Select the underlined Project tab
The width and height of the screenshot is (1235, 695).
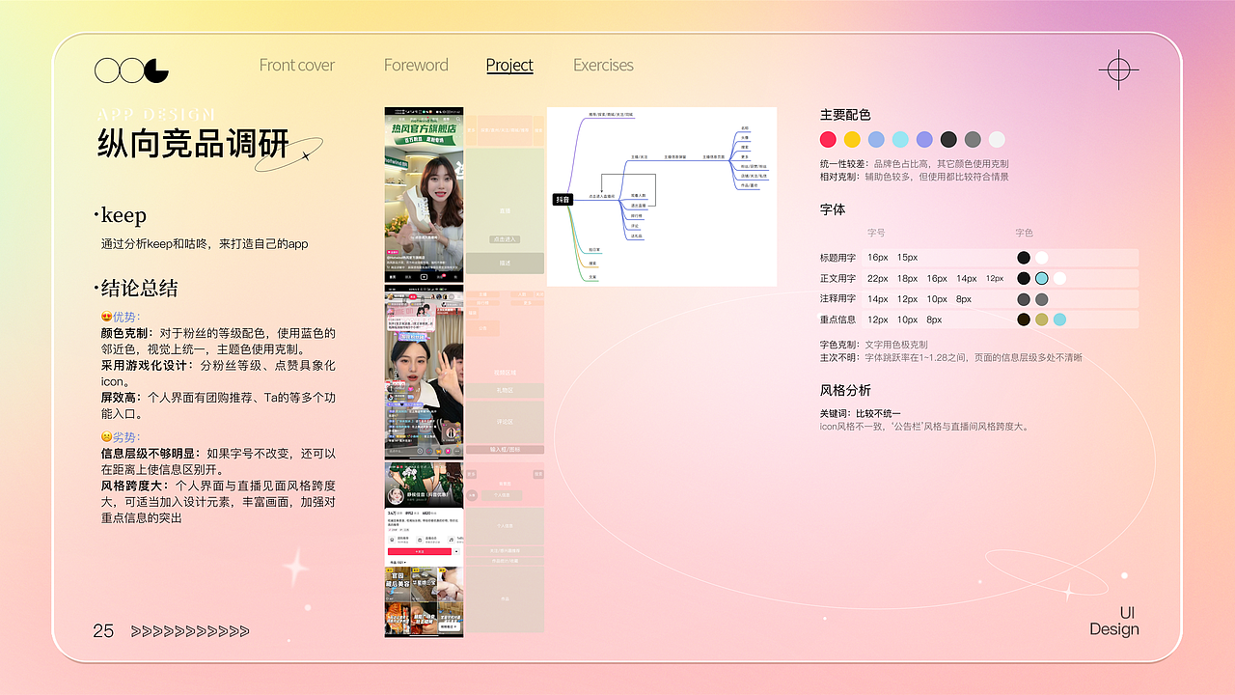509,65
